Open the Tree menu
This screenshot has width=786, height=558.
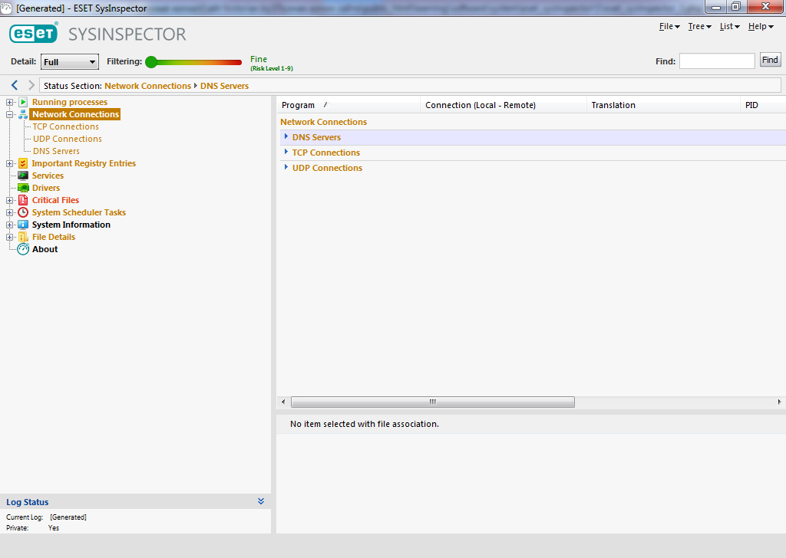click(699, 27)
